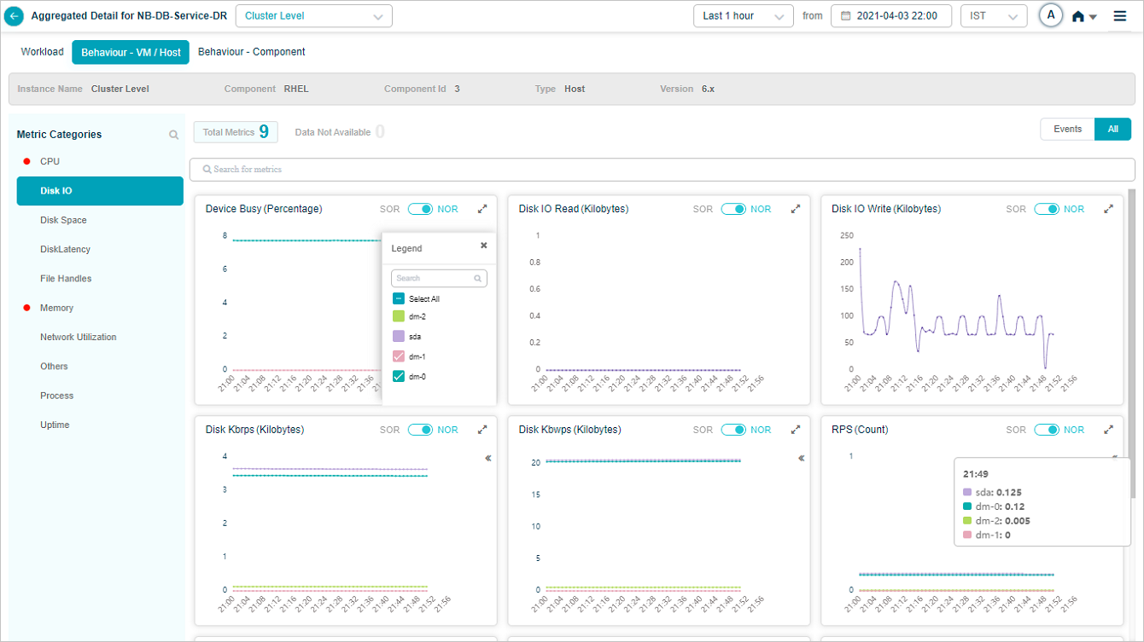The image size is (1144, 642).
Task: Close the Legend popup
Action: [483, 246]
